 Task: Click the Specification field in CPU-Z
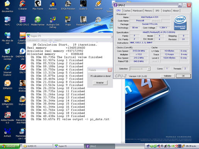coord(159,32)
